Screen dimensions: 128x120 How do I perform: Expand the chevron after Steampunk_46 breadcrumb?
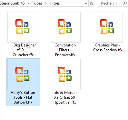[x=28, y=4]
